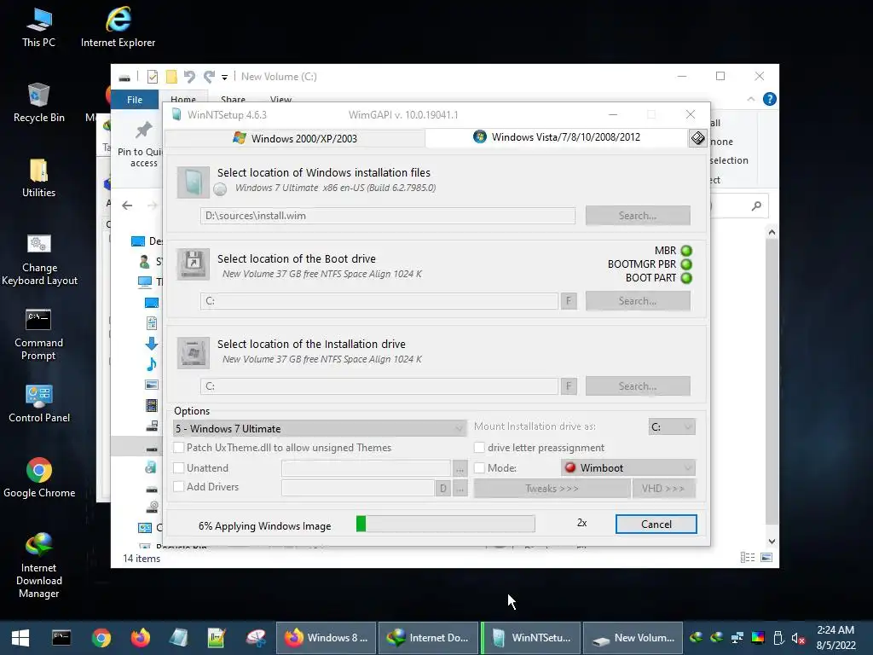The width and height of the screenshot is (873, 655).
Task: Click the Windows installation files source icon
Action: [x=194, y=183]
